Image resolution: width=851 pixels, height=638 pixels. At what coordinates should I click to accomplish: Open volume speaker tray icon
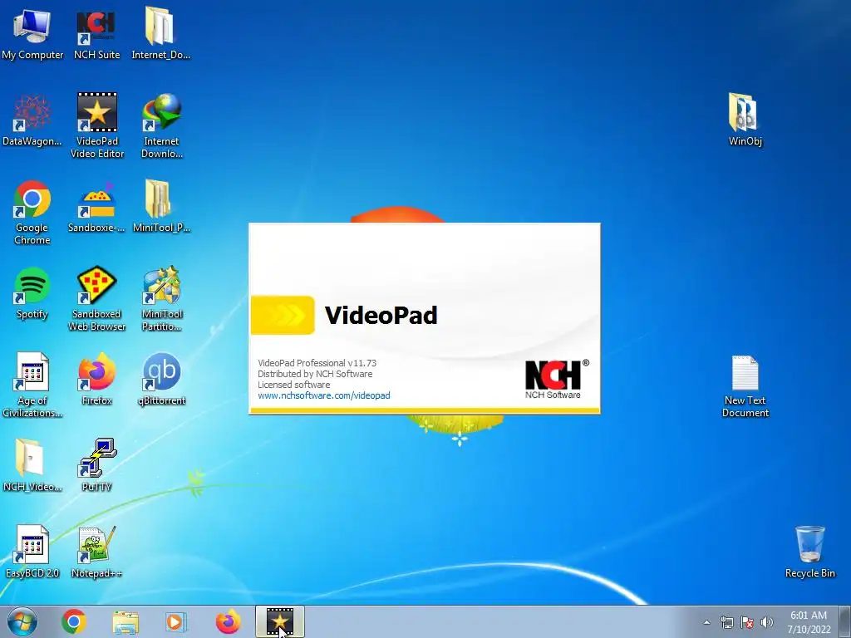click(x=767, y=622)
